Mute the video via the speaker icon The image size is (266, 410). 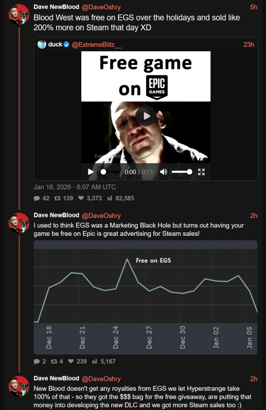163,172
